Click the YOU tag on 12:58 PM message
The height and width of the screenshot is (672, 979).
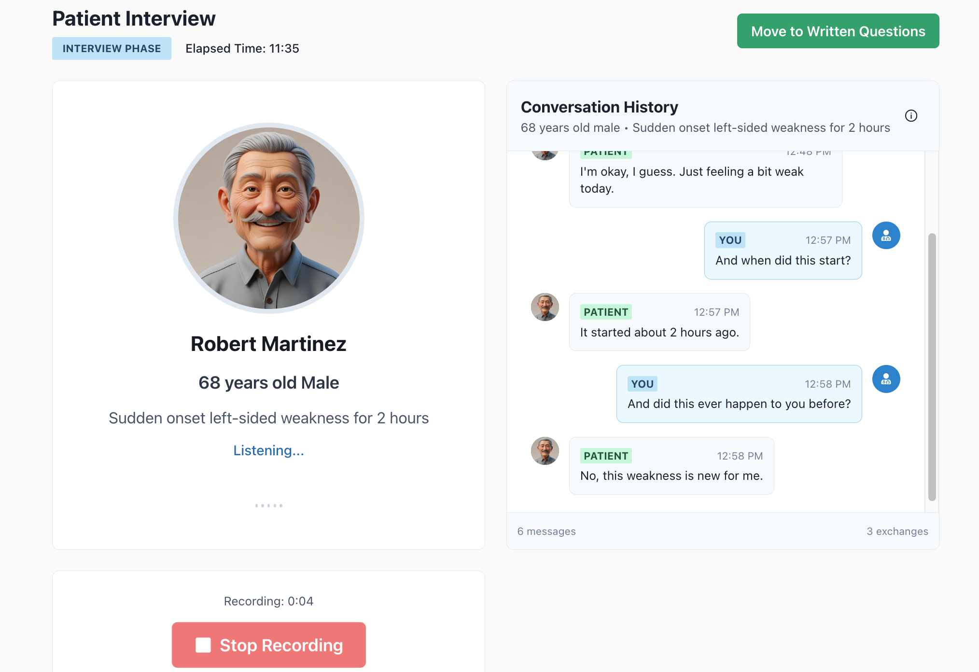[642, 384]
